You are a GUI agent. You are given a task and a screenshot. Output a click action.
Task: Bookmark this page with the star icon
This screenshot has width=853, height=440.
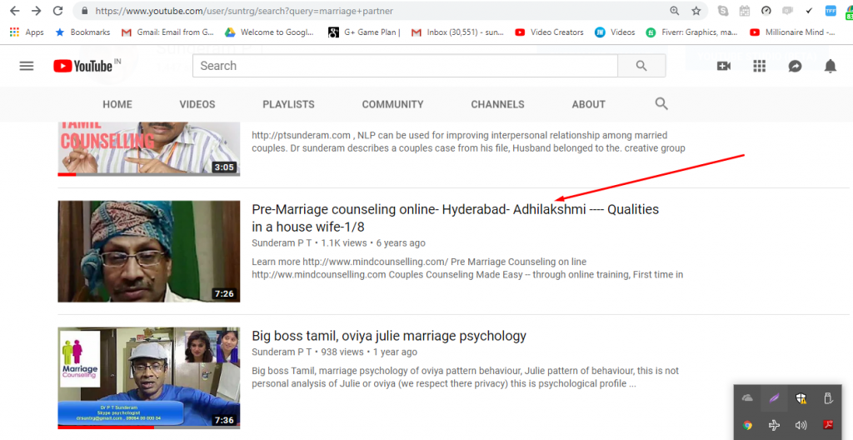coord(696,11)
